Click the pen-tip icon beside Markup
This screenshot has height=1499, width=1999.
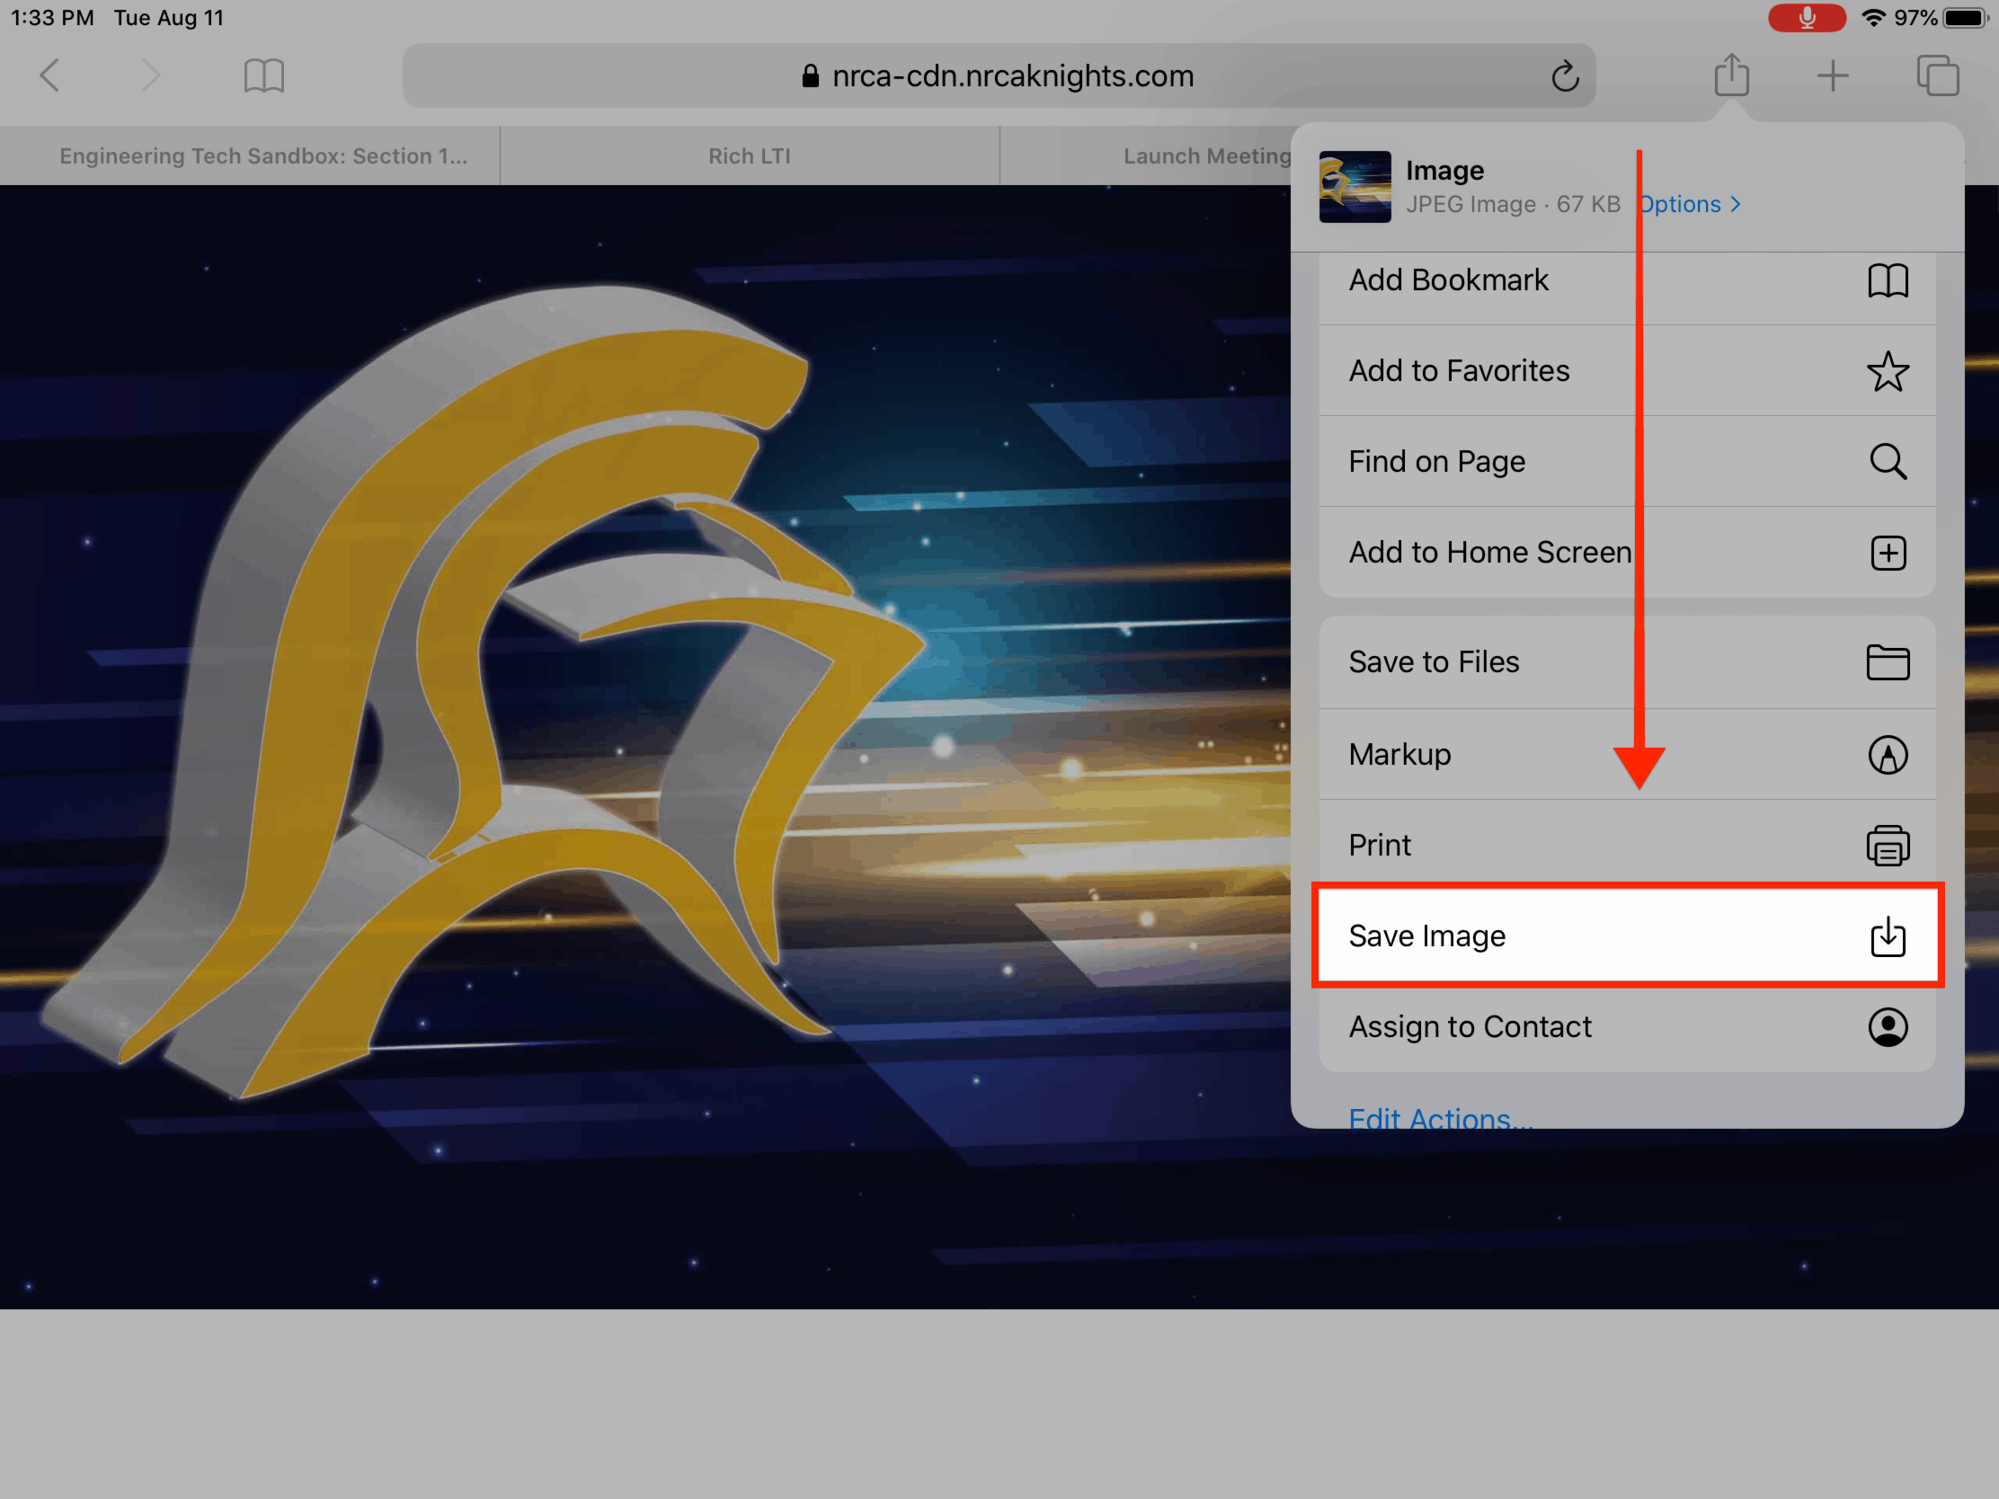(1888, 755)
